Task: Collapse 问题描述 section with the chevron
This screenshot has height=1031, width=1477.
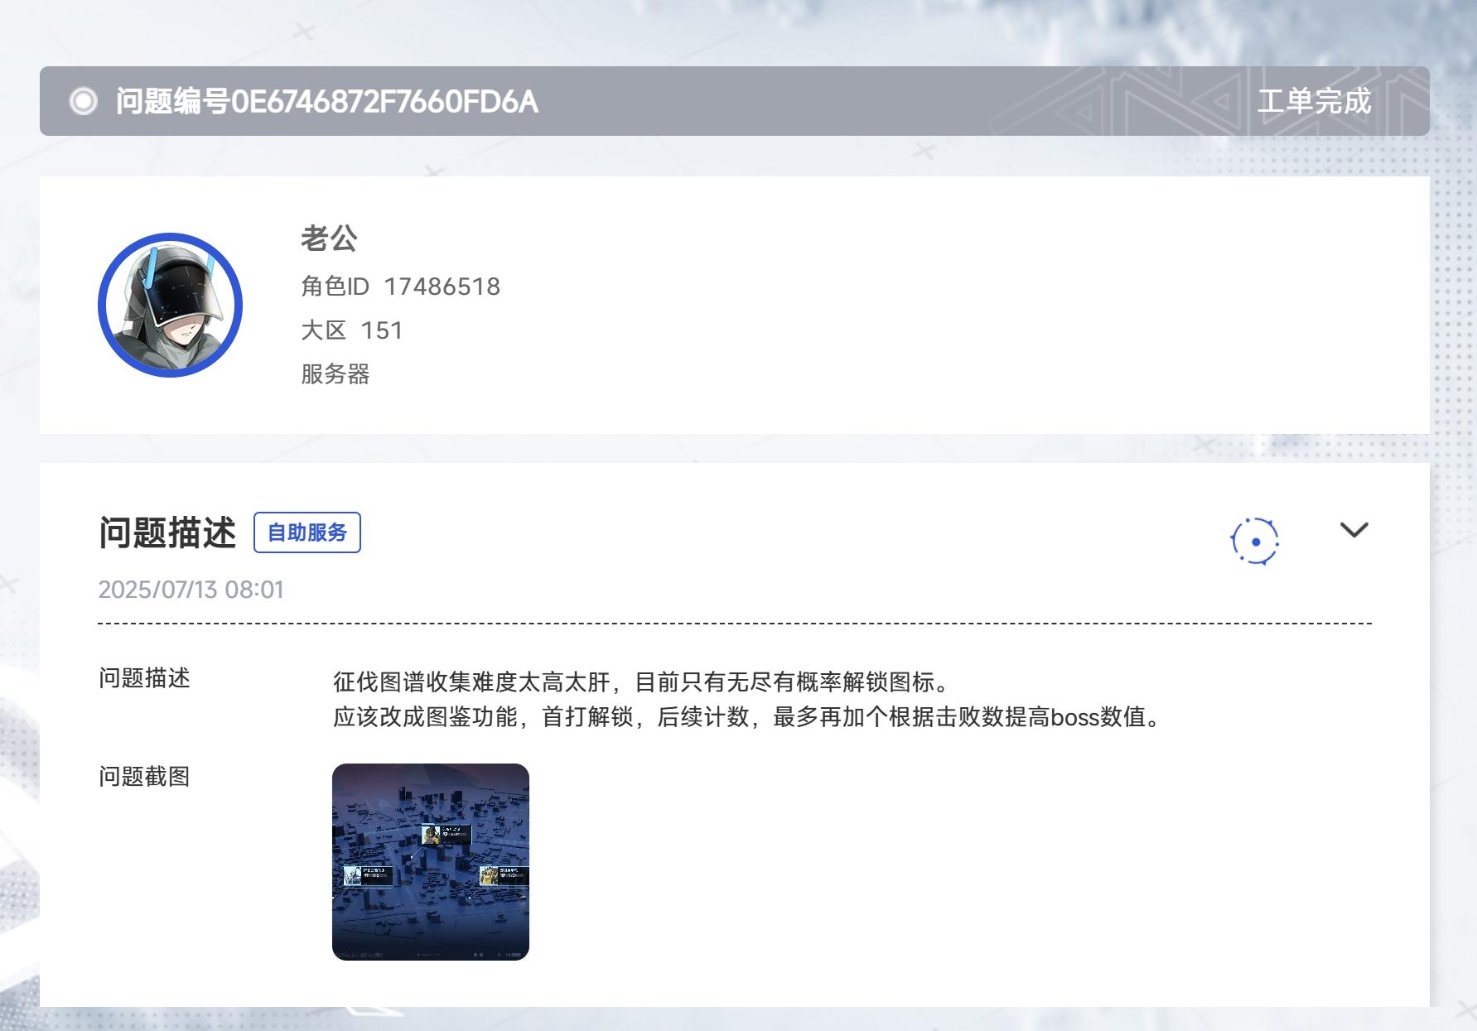Action: pyautogui.click(x=1354, y=530)
